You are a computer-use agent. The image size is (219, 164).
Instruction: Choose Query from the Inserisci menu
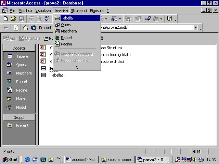click(77, 25)
